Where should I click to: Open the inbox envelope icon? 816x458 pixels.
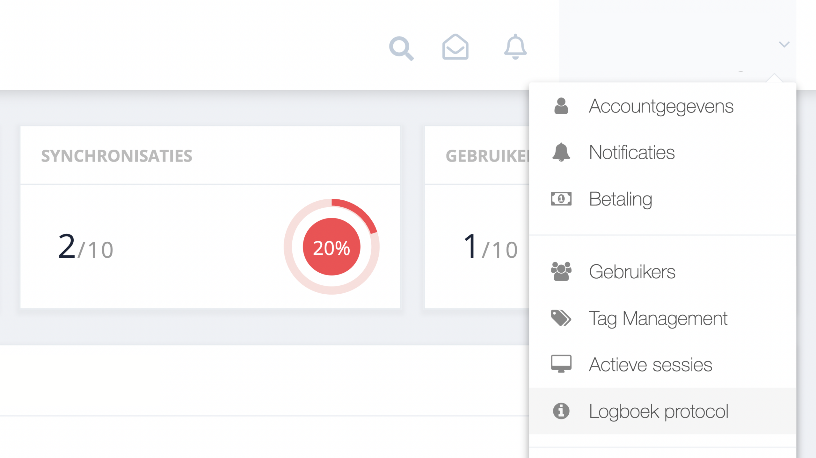(x=455, y=47)
